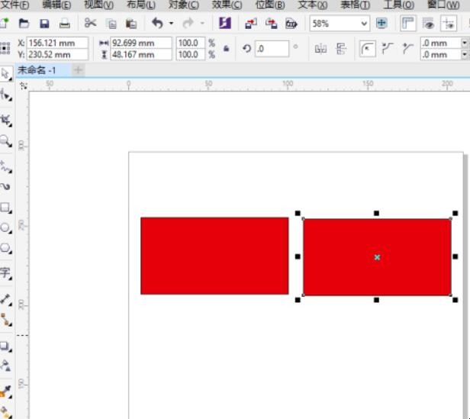470x419 pixels.
Task: Expand the undo history dropdown arrow
Action: coord(172,24)
